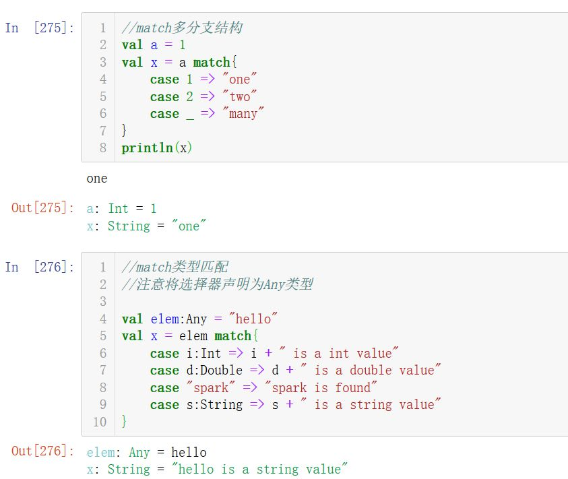Viewport: 568px width, 479px height.
Task: Click the case i:Int line
Action: coord(274,353)
